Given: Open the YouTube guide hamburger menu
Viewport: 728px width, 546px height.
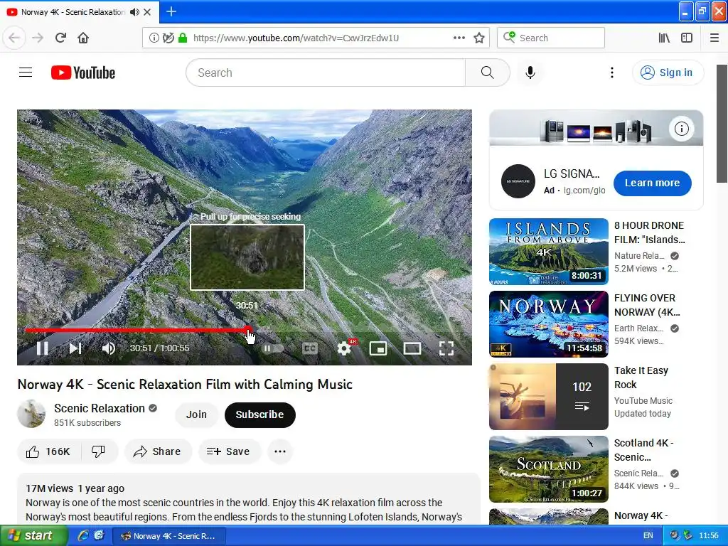Looking at the screenshot, I should [x=26, y=73].
